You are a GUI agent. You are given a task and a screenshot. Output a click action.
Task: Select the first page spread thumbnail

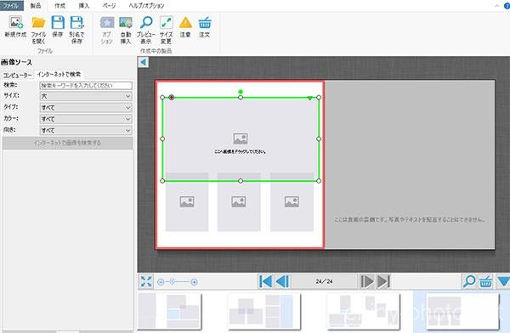click(x=169, y=312)
